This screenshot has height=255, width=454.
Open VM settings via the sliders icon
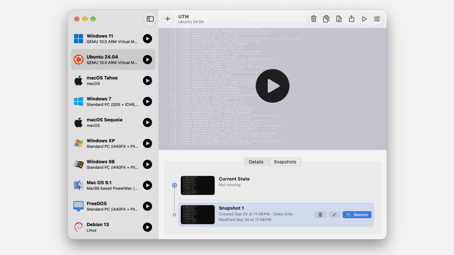click(x=377, y=19)
